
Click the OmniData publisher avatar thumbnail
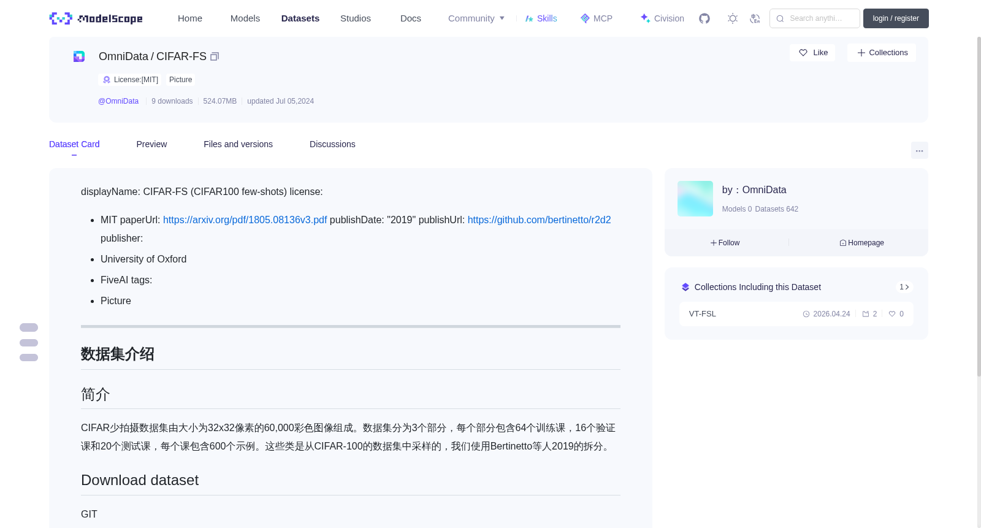point(695,199)
